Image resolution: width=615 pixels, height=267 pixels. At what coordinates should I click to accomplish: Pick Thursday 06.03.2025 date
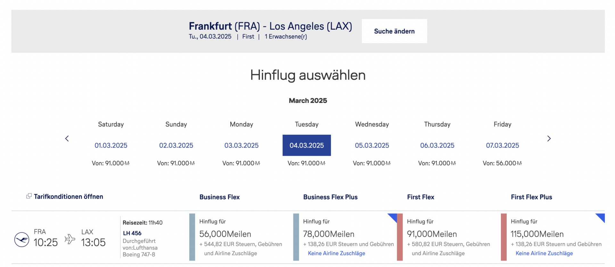437,145
